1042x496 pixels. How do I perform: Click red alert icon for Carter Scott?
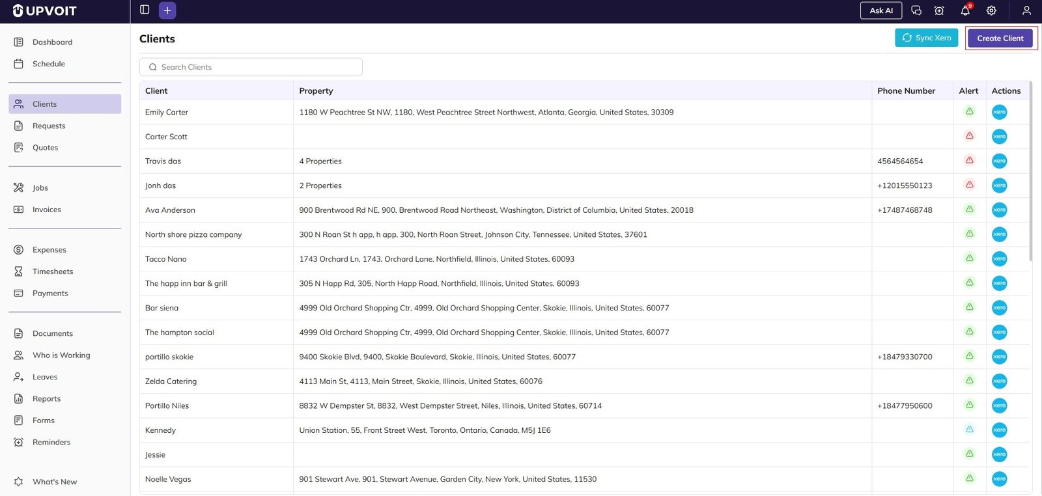[x=969, y=136]
